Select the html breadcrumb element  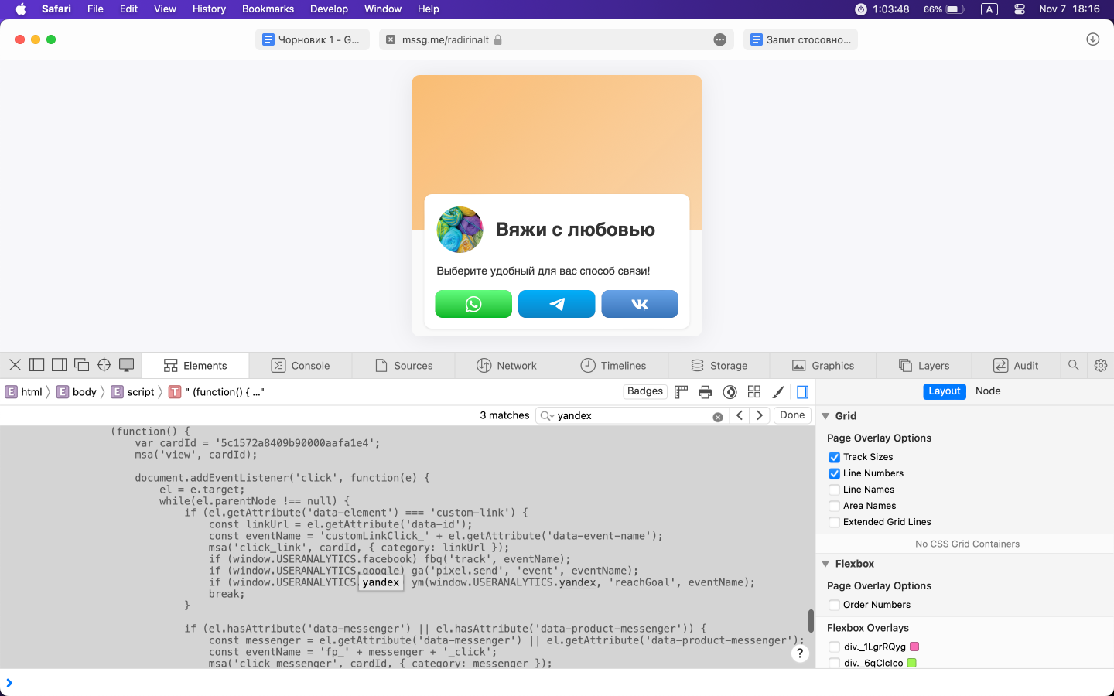coord(24,392)
